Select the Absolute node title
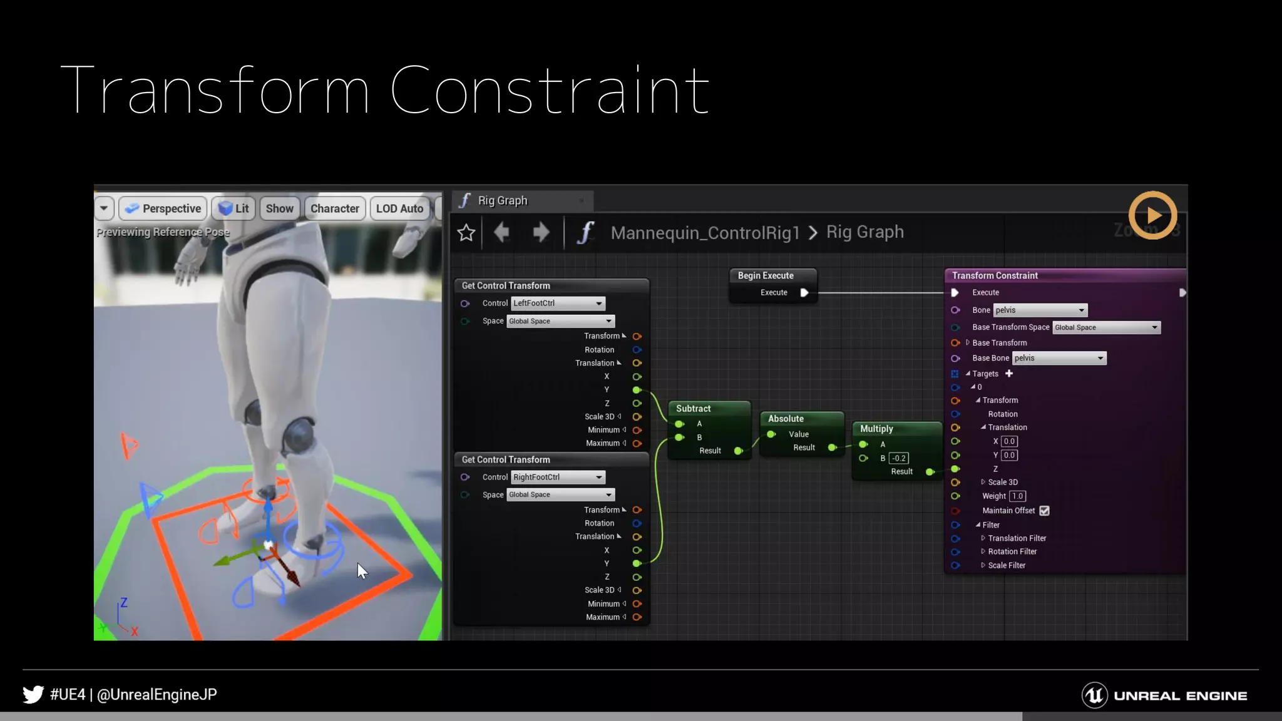 point(786,419)
